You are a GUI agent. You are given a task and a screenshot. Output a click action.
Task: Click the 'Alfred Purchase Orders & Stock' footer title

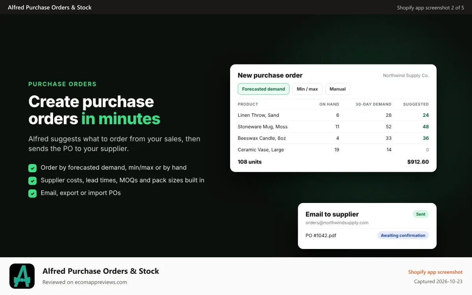[x=101, y=271]
